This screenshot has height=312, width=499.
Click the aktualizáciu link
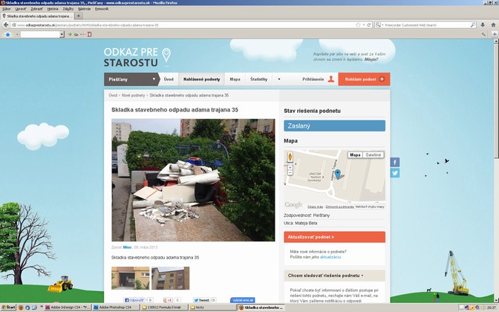point(330,257)
